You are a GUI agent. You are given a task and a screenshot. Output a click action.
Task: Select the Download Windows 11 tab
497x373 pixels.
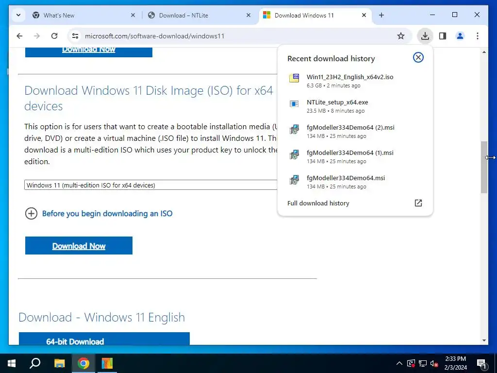pos(315,15)
